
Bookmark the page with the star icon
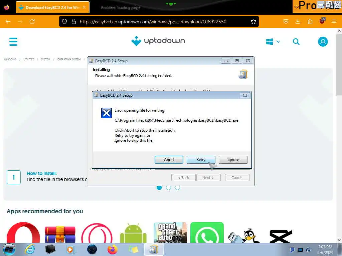pos(253,22)
